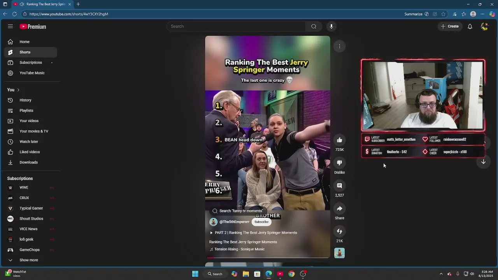The image size is (498, 280).
Task: Expand subscriptions with Show more
Action: 30,260
